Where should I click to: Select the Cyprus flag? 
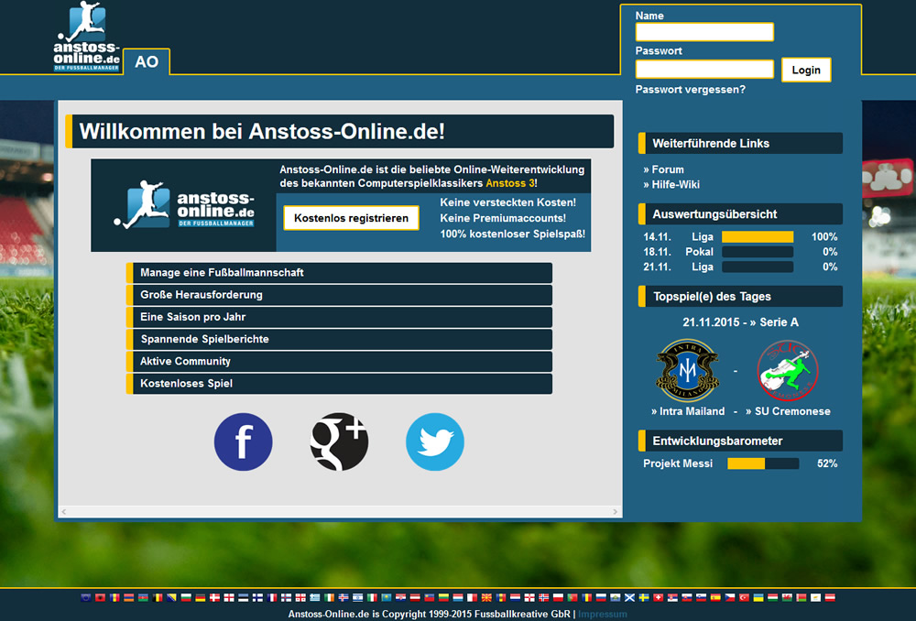815,597
